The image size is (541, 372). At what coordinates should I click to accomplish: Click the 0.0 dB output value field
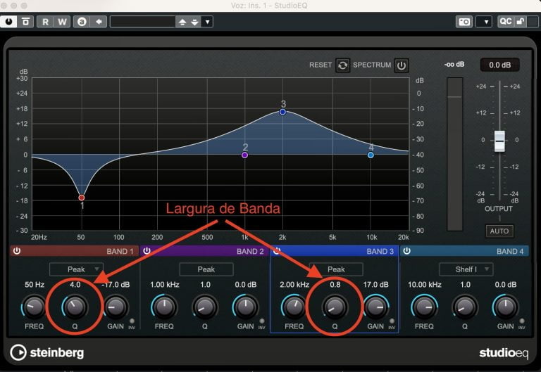(499, 65)
